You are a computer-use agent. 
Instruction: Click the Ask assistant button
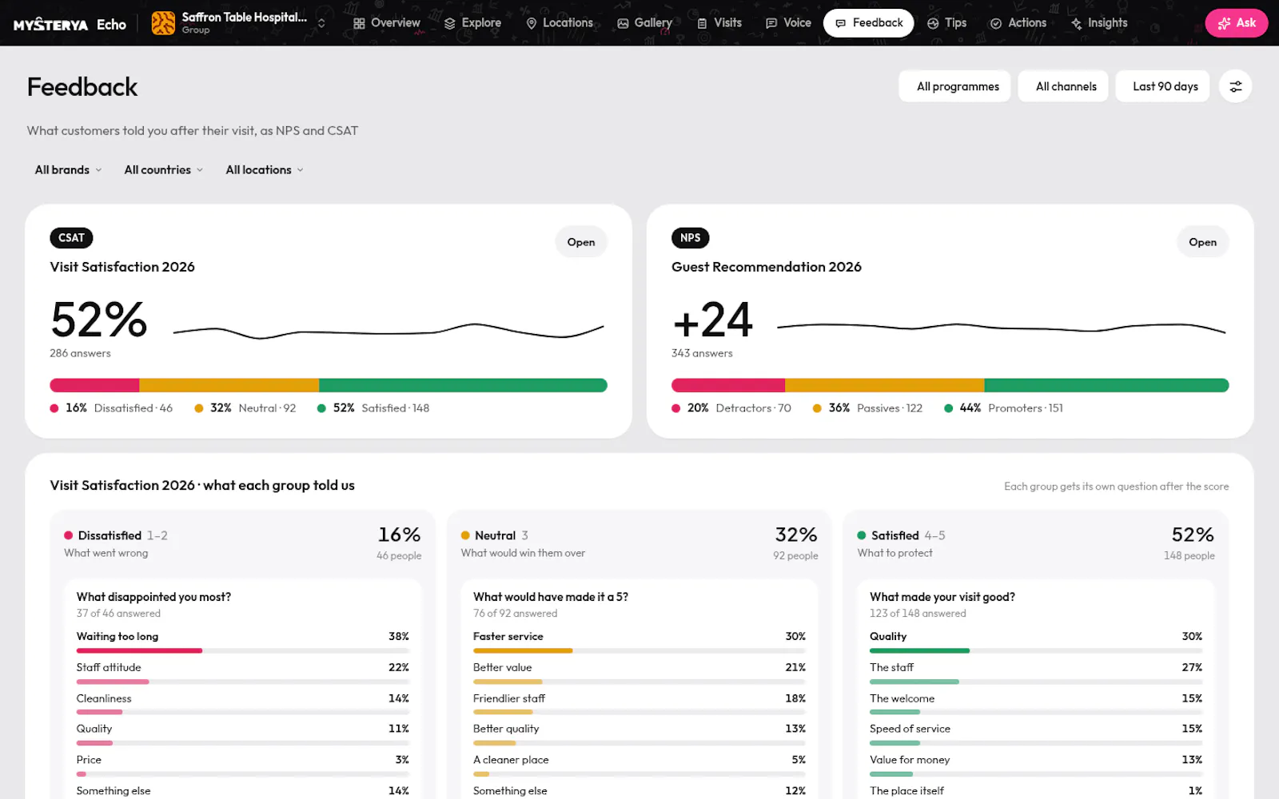click(x=1236, y=23)
